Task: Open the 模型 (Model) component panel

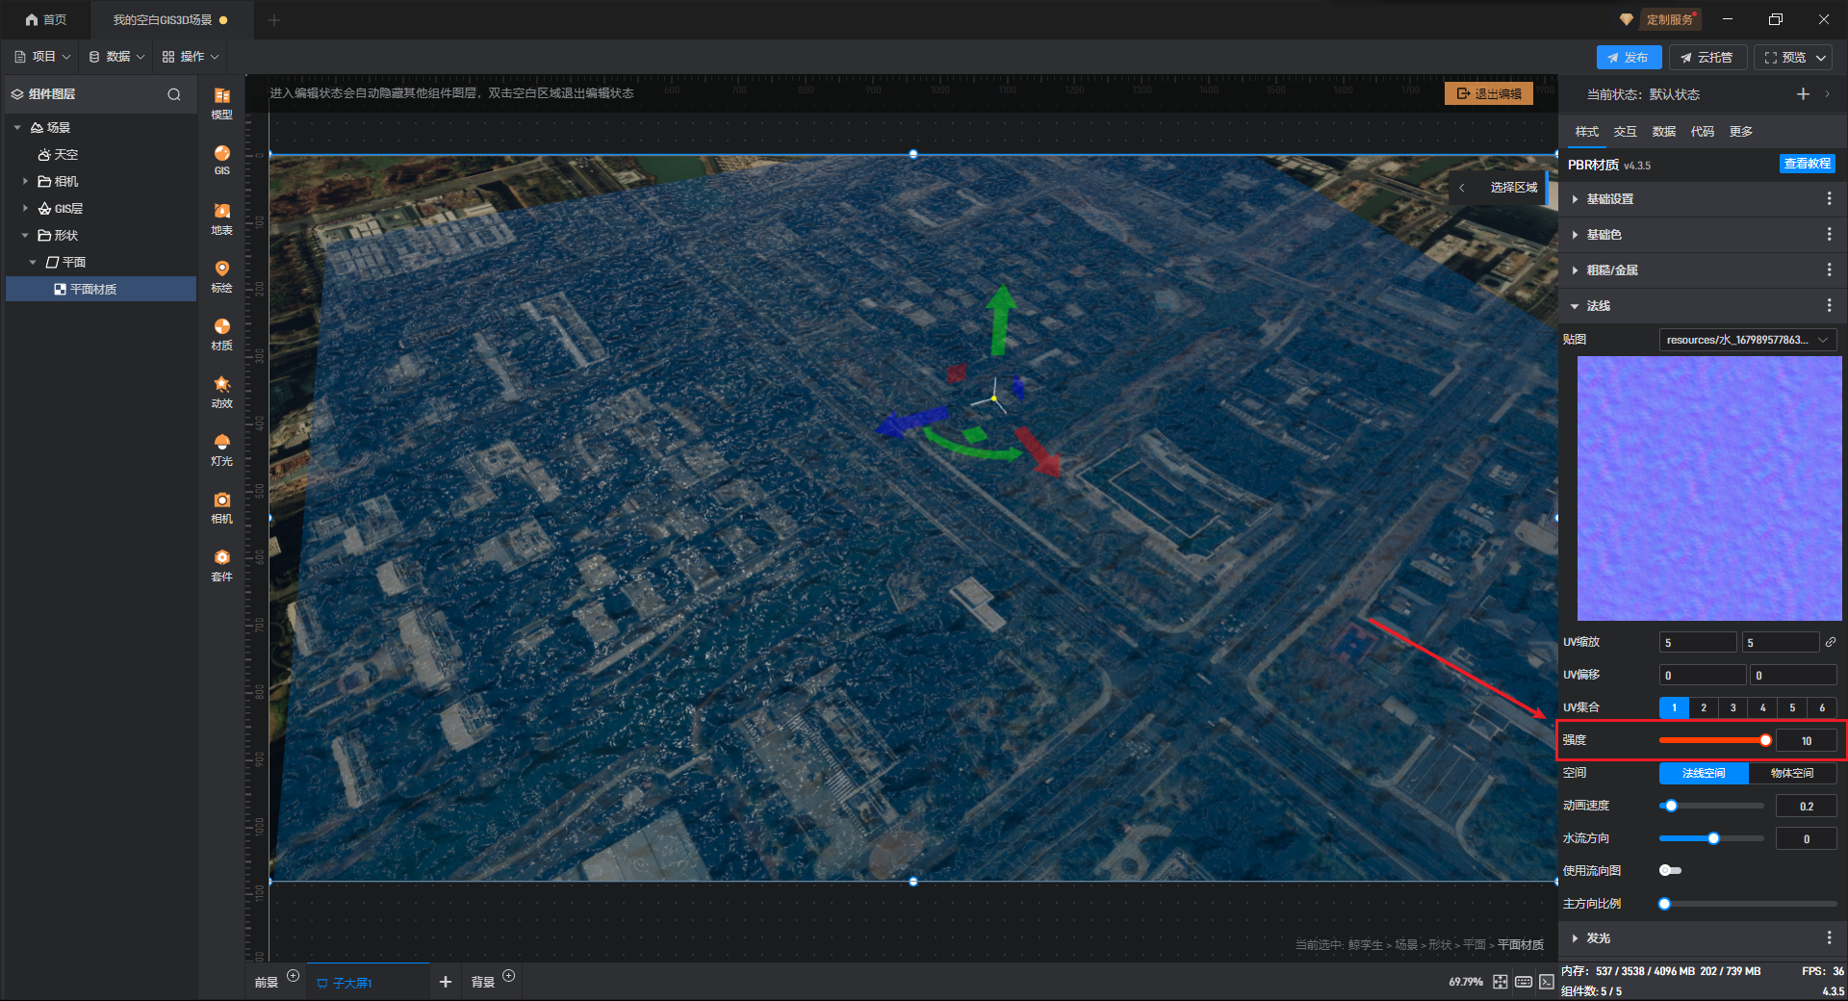Action: [x=221, y=102]
